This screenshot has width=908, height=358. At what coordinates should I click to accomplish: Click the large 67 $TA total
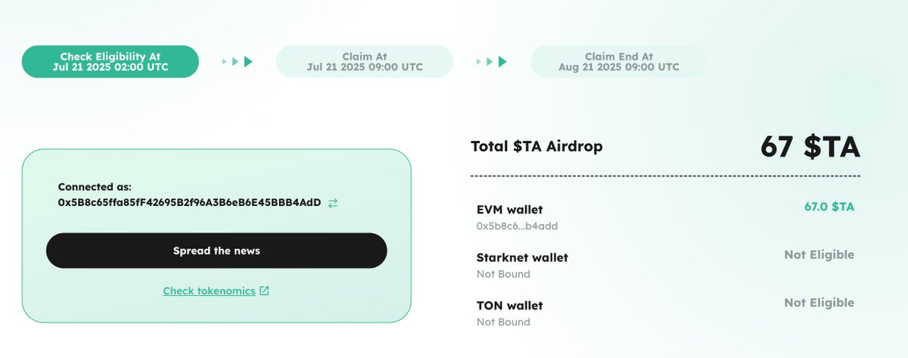click(810, 146)
